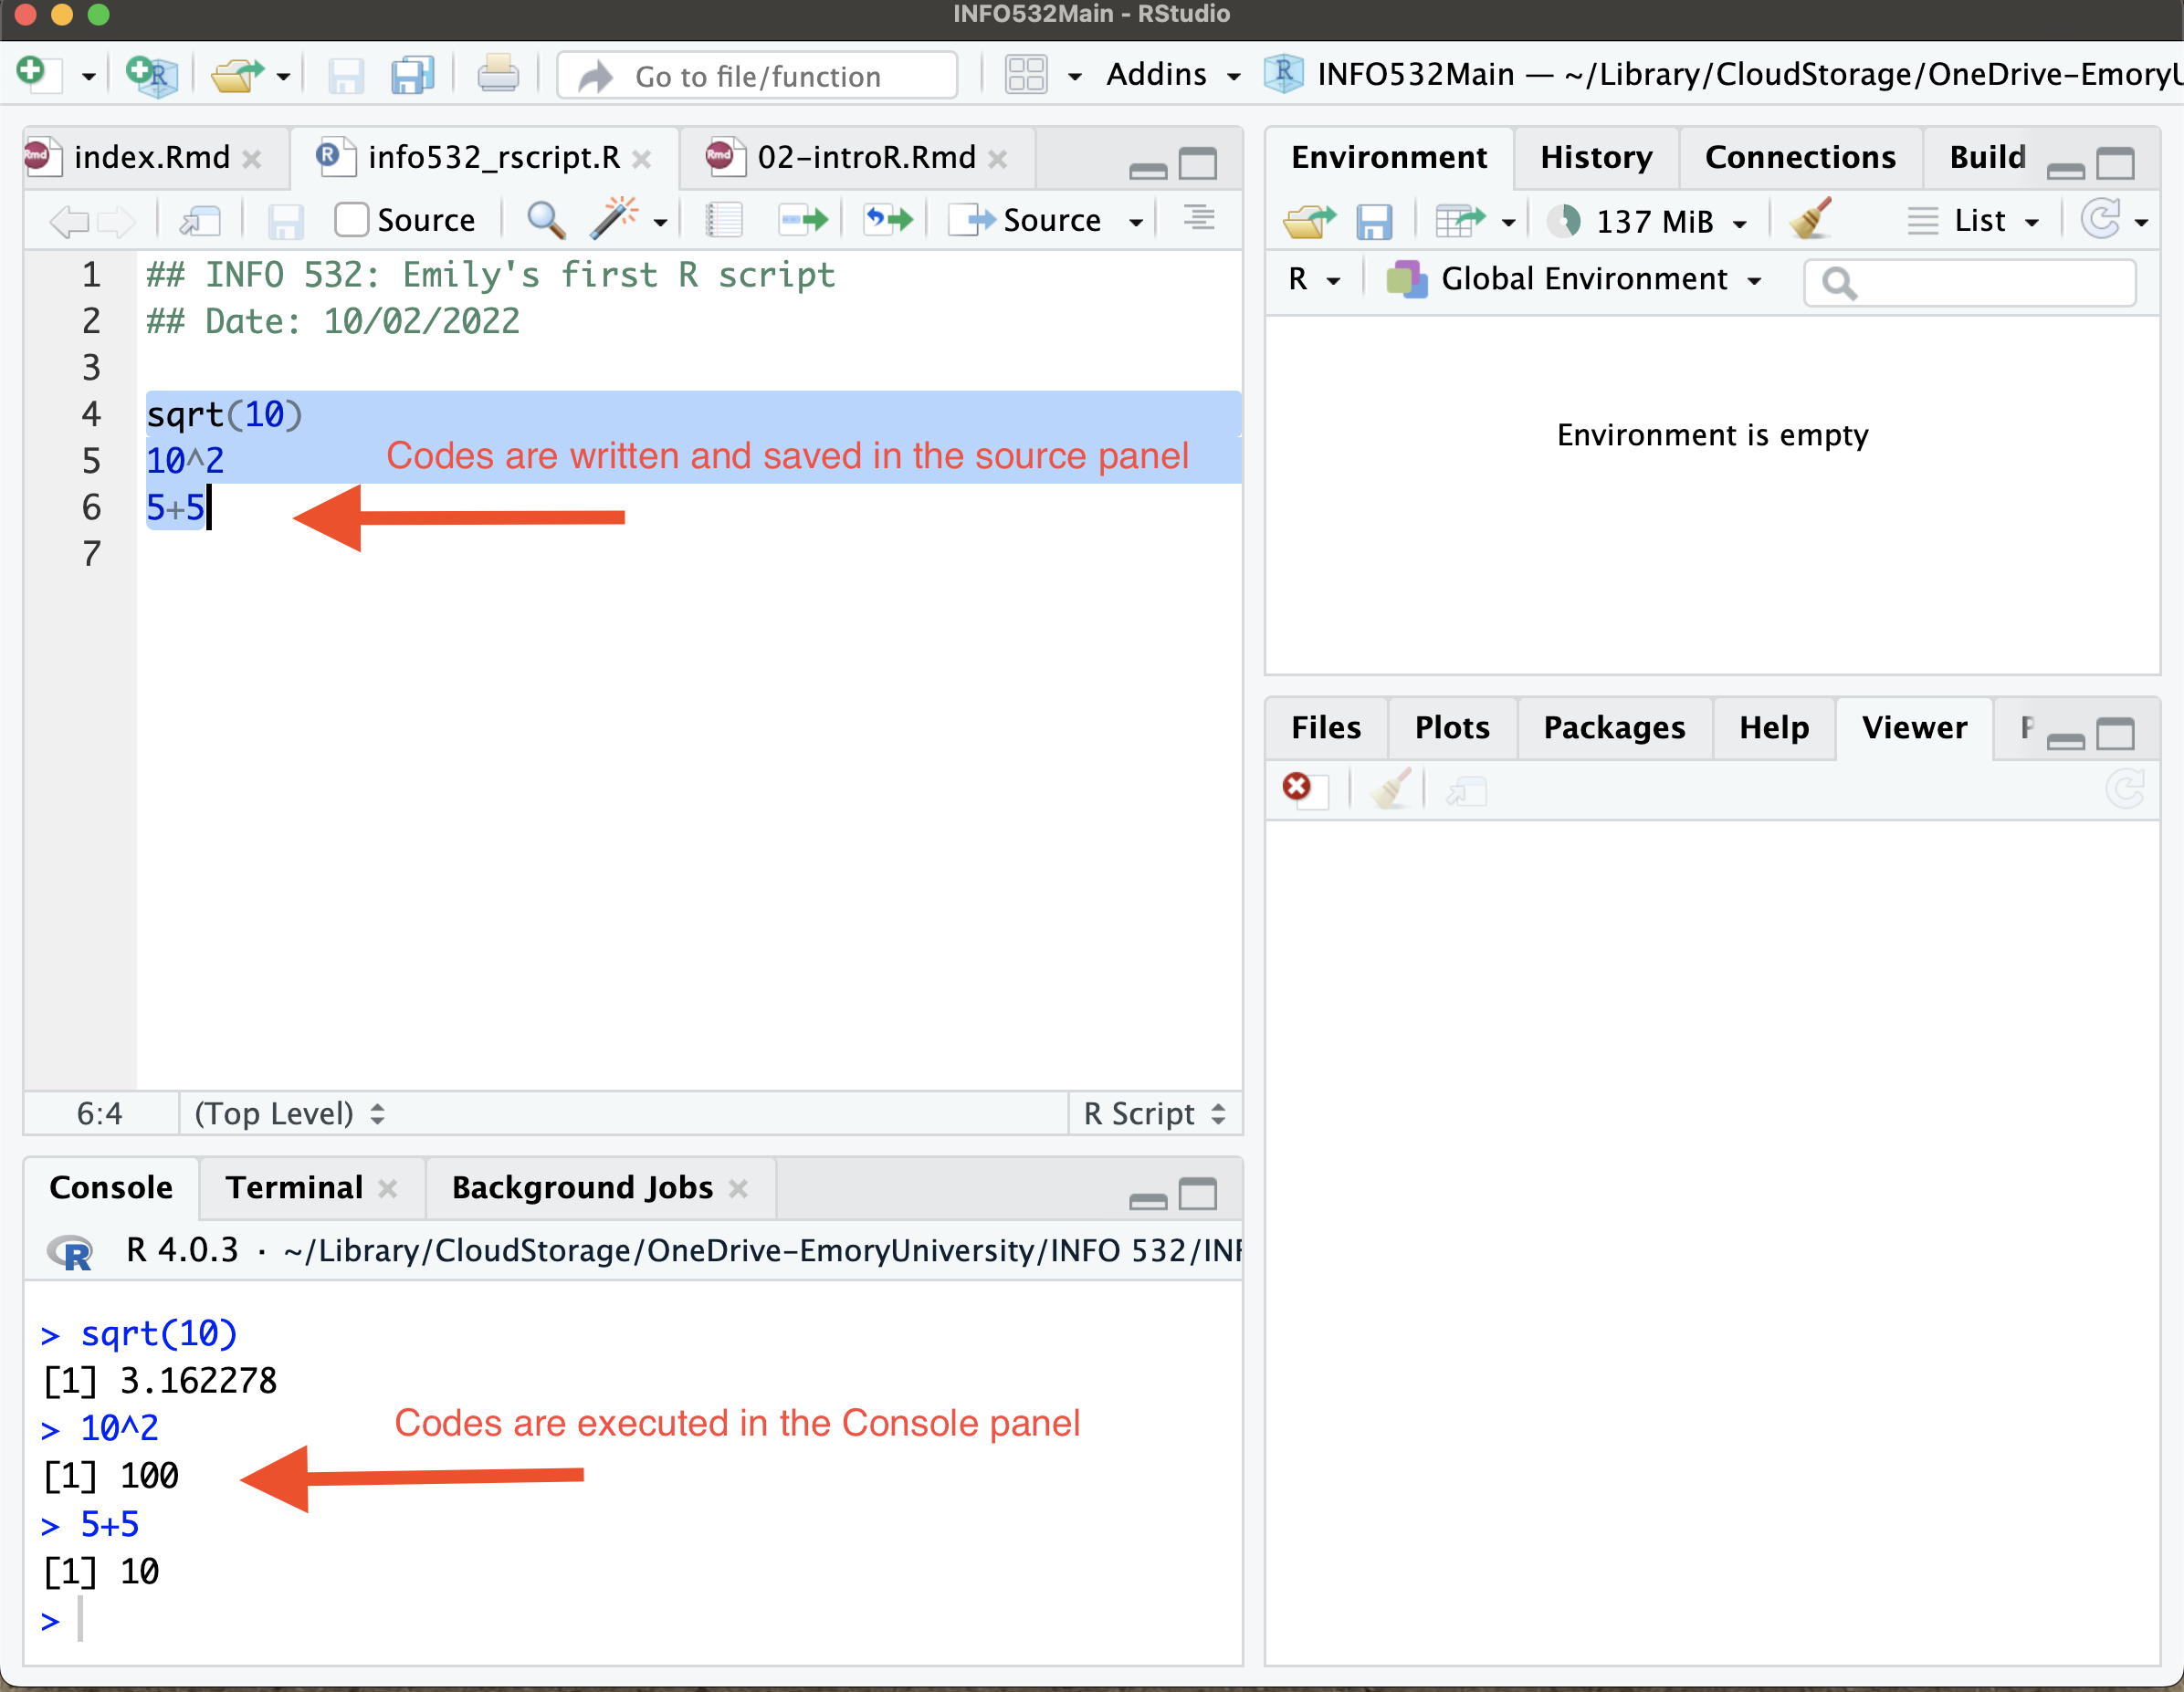The height and width of the screenshot is (1692, 2184).
Task: Re-run the previous code region
Action: [888, 220]
